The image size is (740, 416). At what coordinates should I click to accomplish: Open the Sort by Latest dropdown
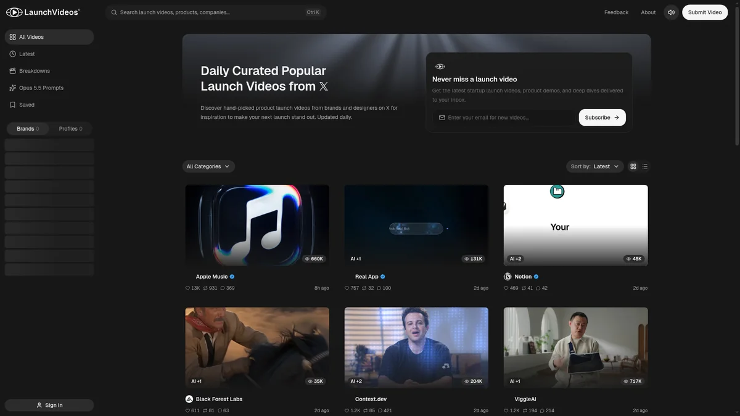[595, 166]
